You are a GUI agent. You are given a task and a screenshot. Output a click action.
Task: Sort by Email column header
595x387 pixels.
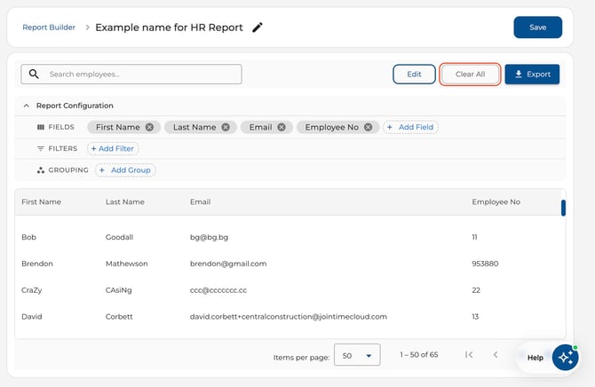(201, 201)
